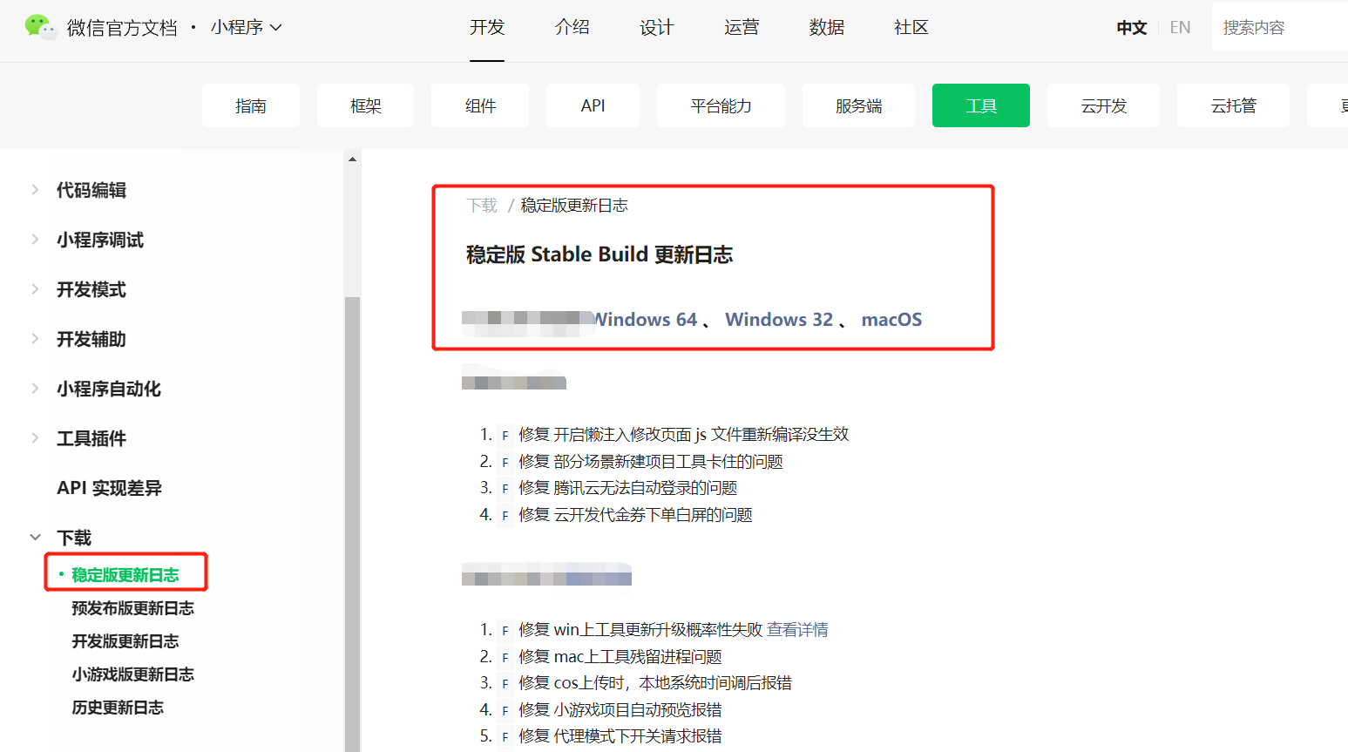Expand the 工具插件 sidebar chevron
Viewport: 1348px width, 752px height.
(35, 438)
